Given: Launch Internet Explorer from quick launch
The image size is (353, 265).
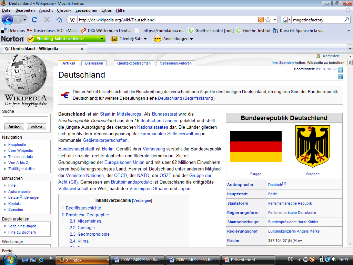Looking at the screenshot, I should click(x=41, y=260).
